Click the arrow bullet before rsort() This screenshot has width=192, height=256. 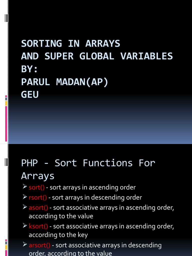(x=24, y=197)
